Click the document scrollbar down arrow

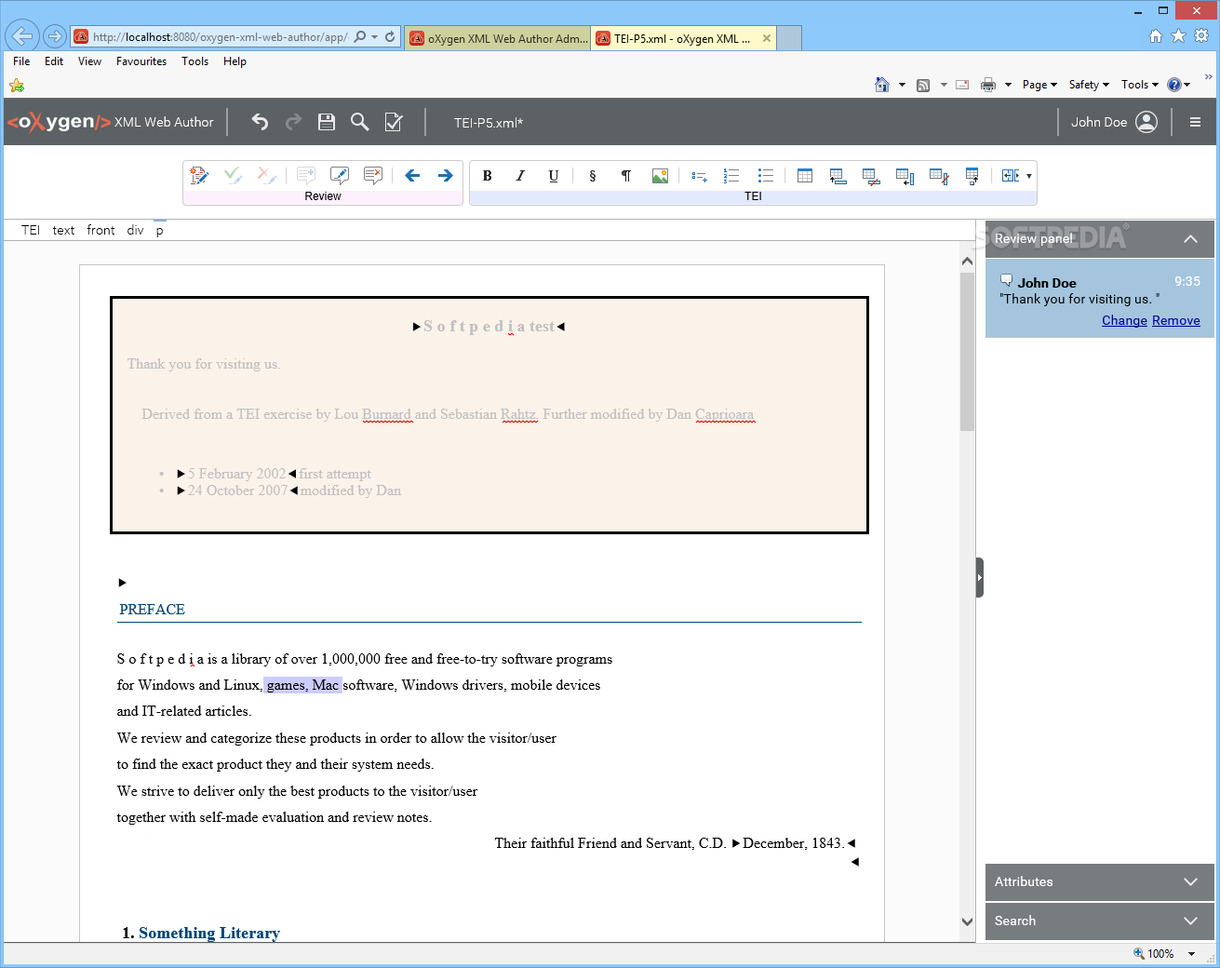967,921
